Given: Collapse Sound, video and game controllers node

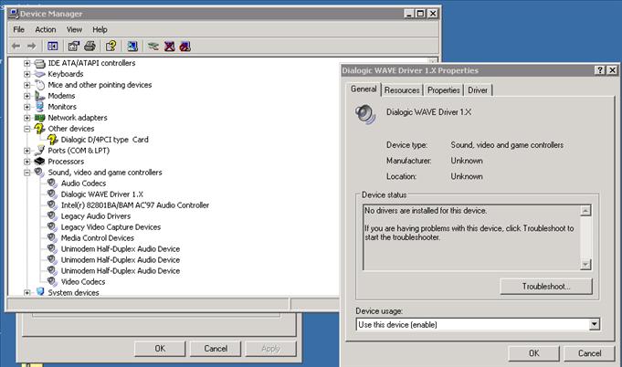Looking at the screenshot, I should [x=27, y=173].
